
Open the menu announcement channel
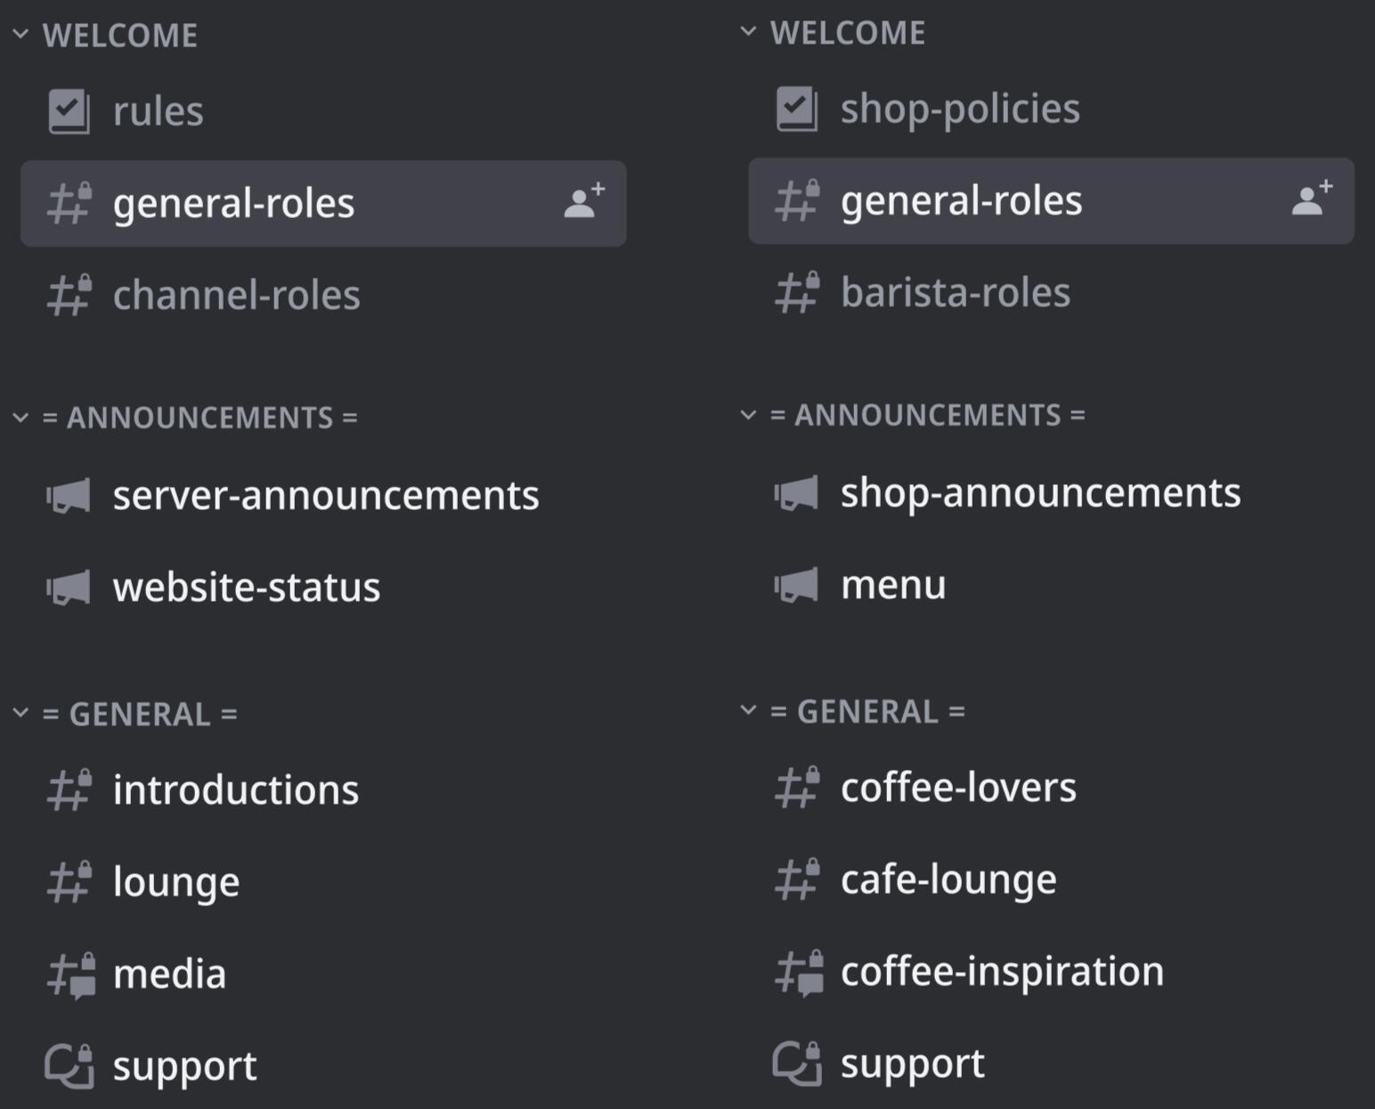[892, 585]
